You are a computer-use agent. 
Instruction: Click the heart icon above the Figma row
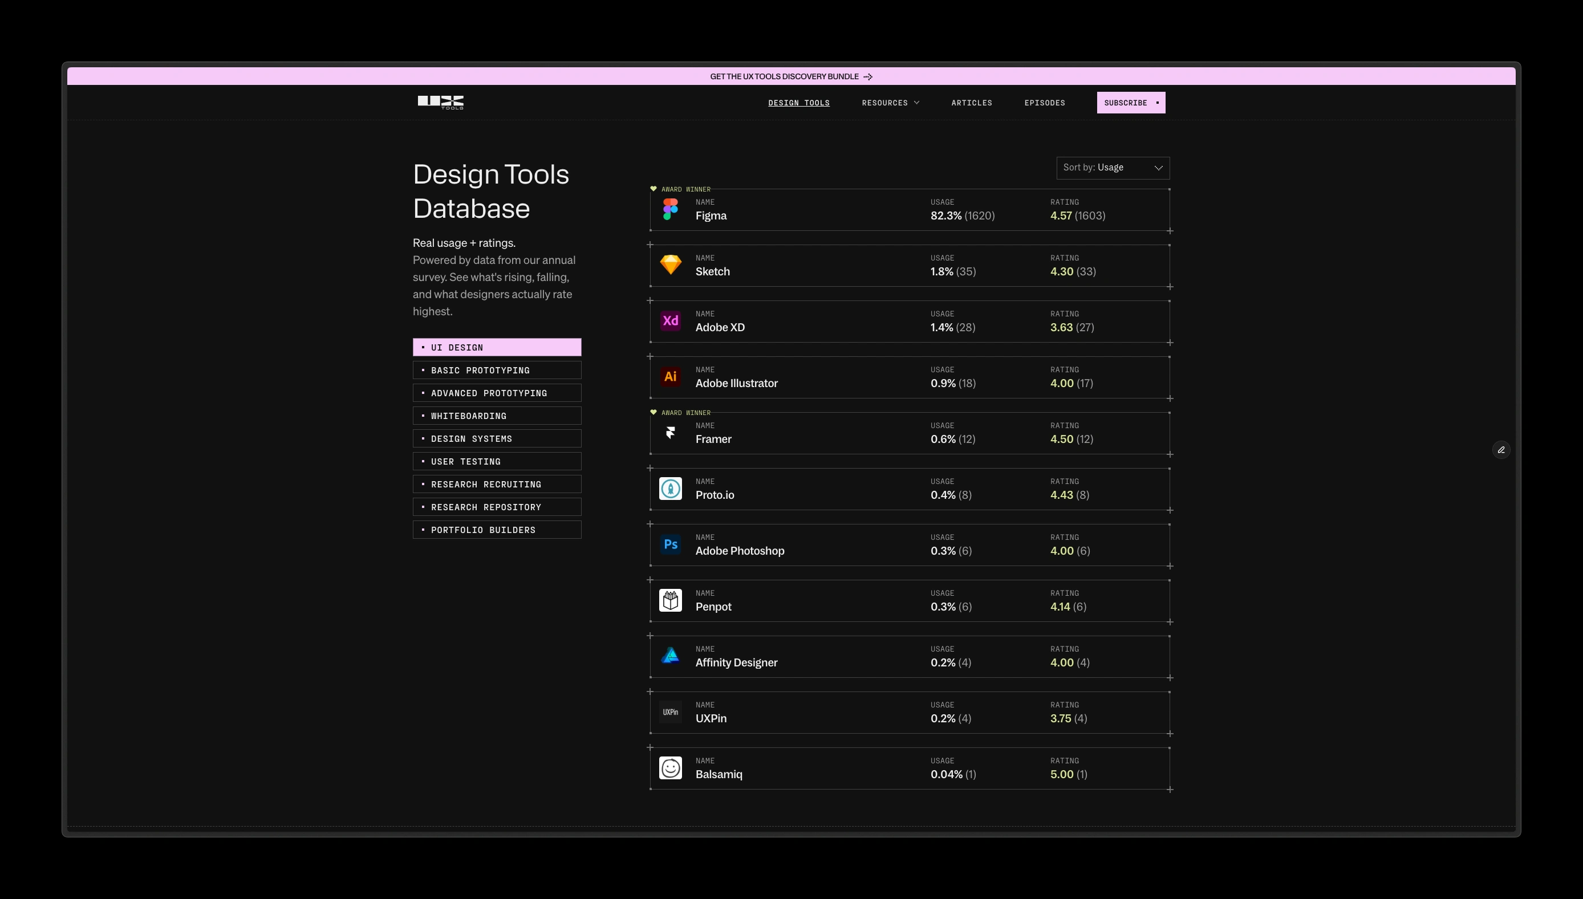[654, 189]
